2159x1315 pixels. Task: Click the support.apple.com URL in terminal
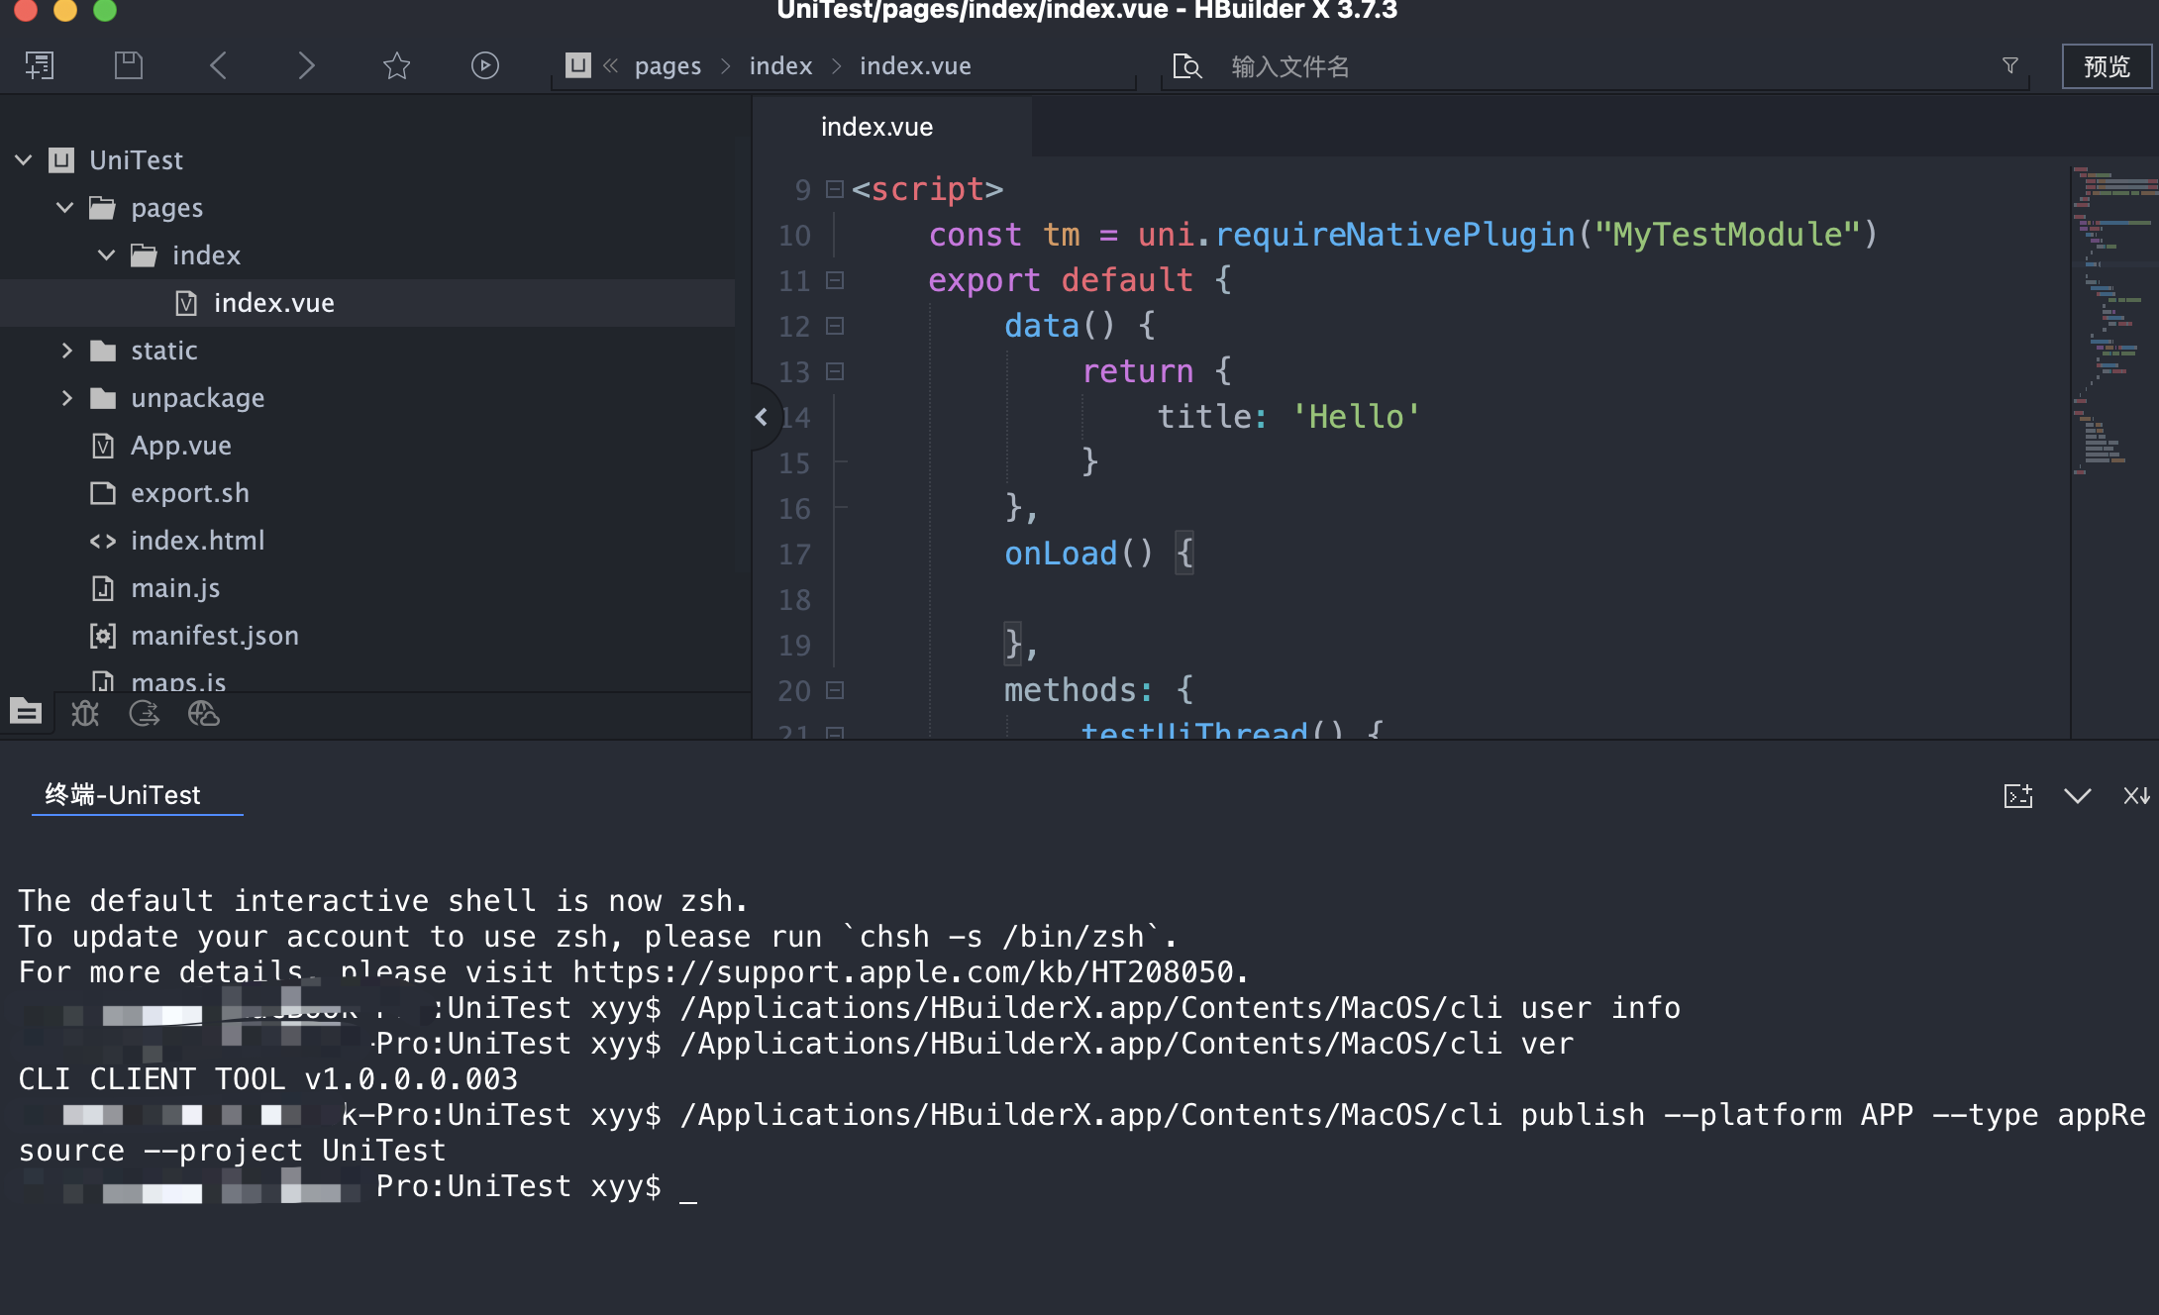(x=904, y=971)
